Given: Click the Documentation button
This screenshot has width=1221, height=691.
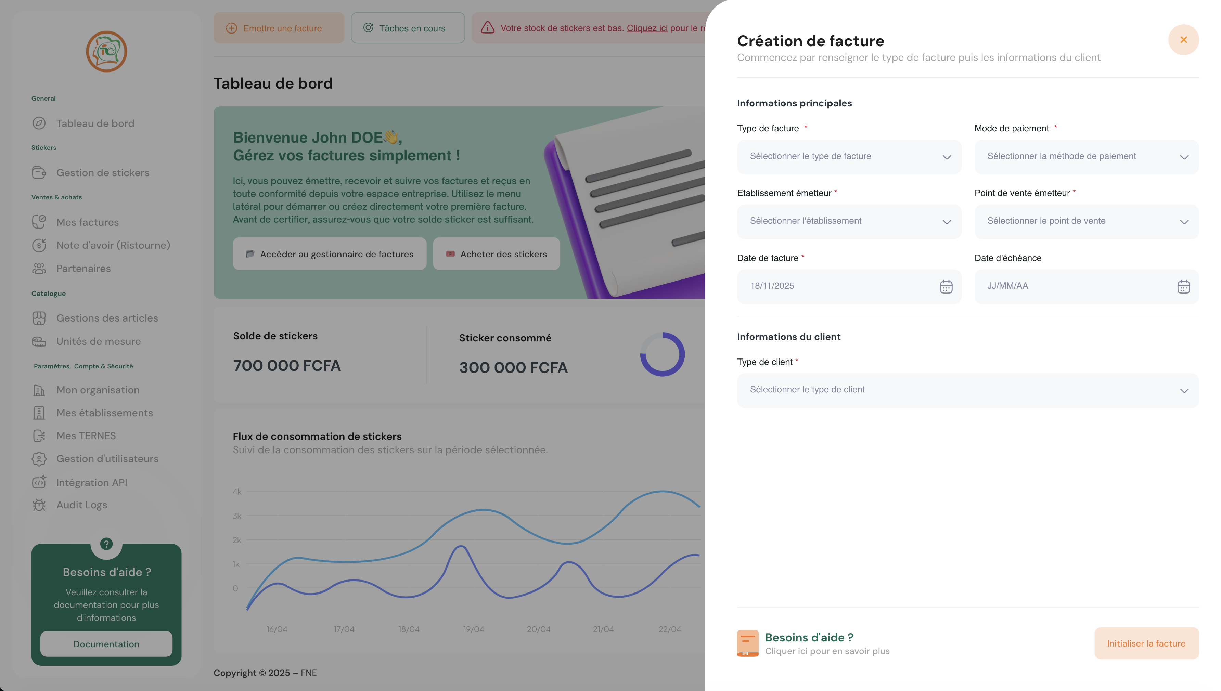Looking at the screenshot, I should pos(106,644).
